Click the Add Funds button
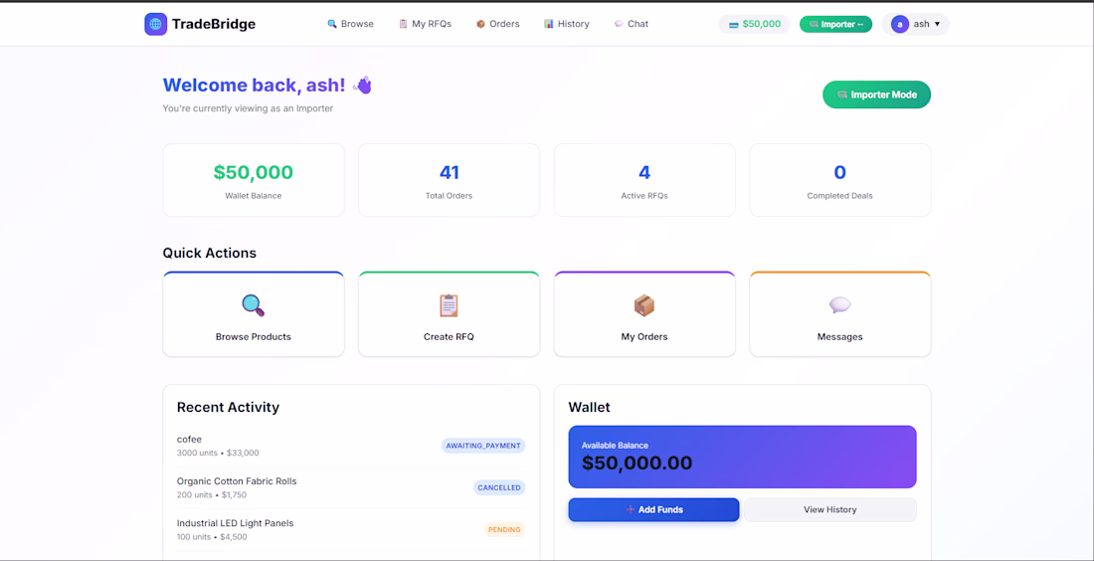The height and width of the screenshot is (561, 1094). pos(653,509)
